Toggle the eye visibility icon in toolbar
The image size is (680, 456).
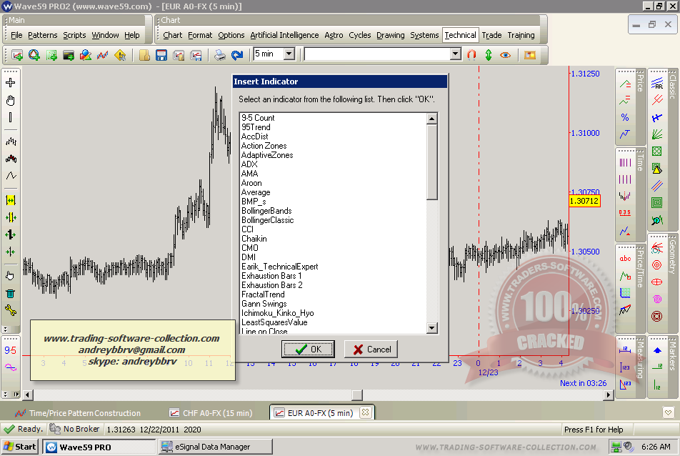click(x=506, y=54)
